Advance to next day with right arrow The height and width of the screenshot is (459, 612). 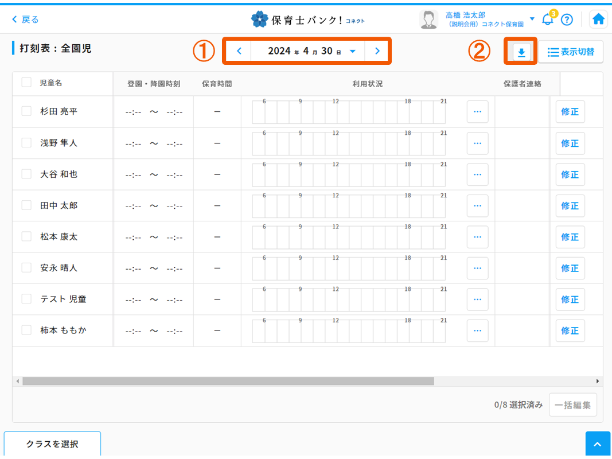tap(377, 51)
